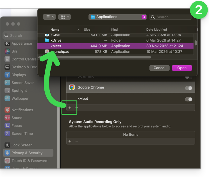Image resolution: width=209 pixels, height=177 pixels.
Task: Open Notifications settings in sidebar
Action: click(x=22, y=110)
